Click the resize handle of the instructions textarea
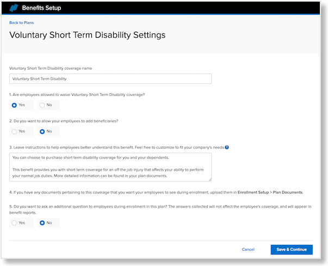 click(209, 179)
